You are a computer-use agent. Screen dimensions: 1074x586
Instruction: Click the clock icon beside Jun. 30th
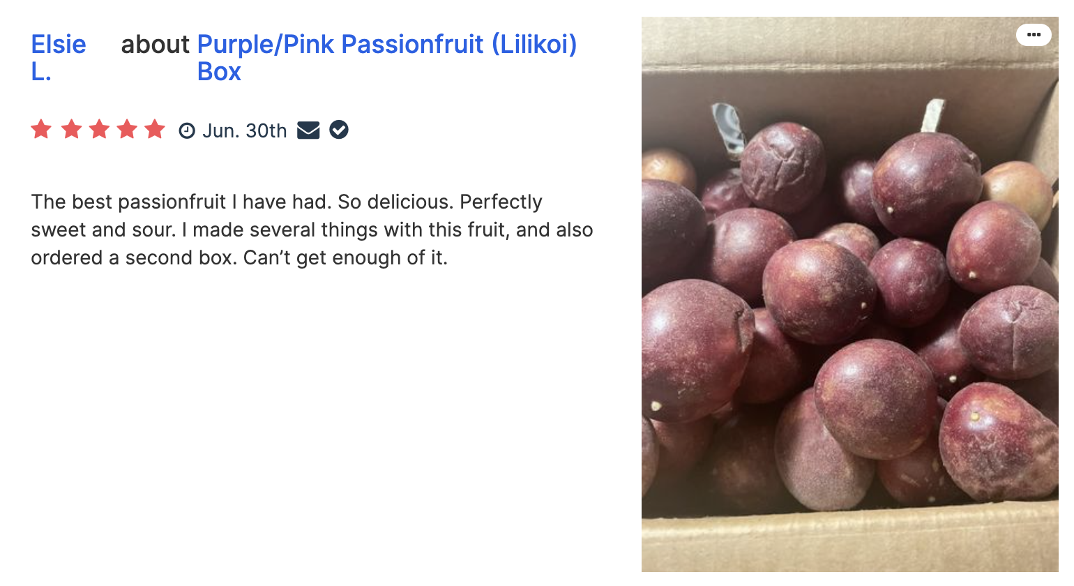(x=187, y=131)
